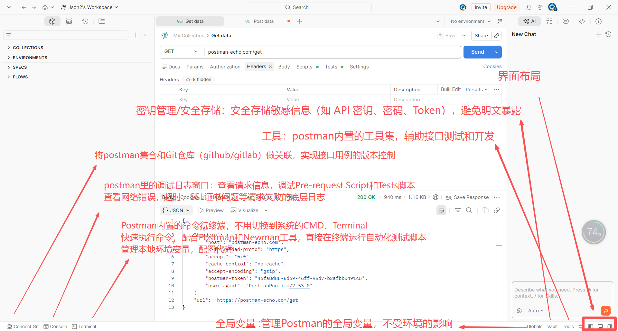
Task: Open notifications bell icon
Action: click(529, 7)
